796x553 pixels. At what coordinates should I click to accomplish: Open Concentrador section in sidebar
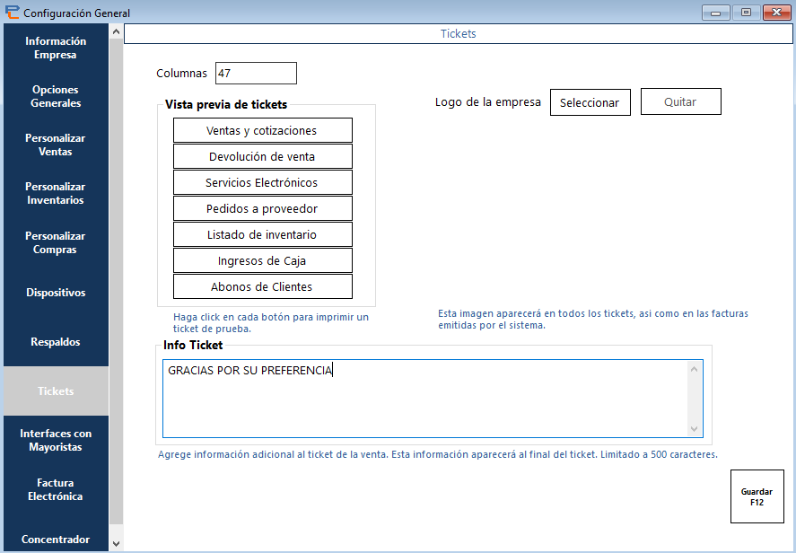(56, 540)
